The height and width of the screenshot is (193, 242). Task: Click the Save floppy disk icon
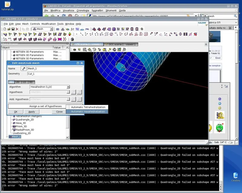13,29
